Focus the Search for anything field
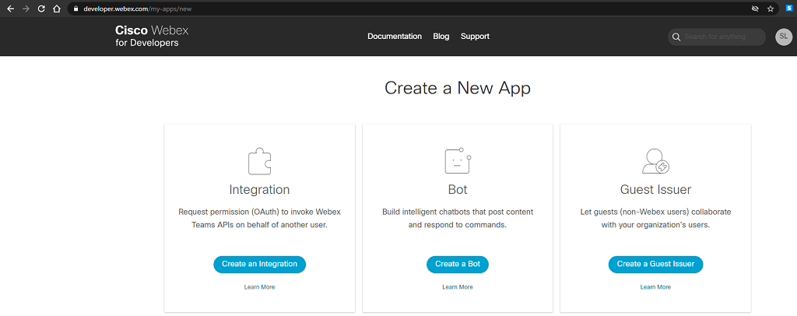The image size is (797, 316). pos(717,37)
